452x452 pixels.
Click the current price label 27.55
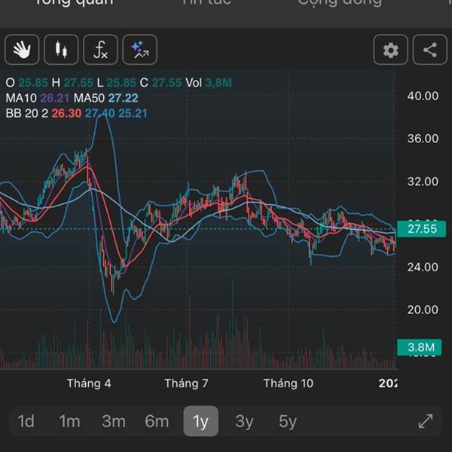pos(421,229)
